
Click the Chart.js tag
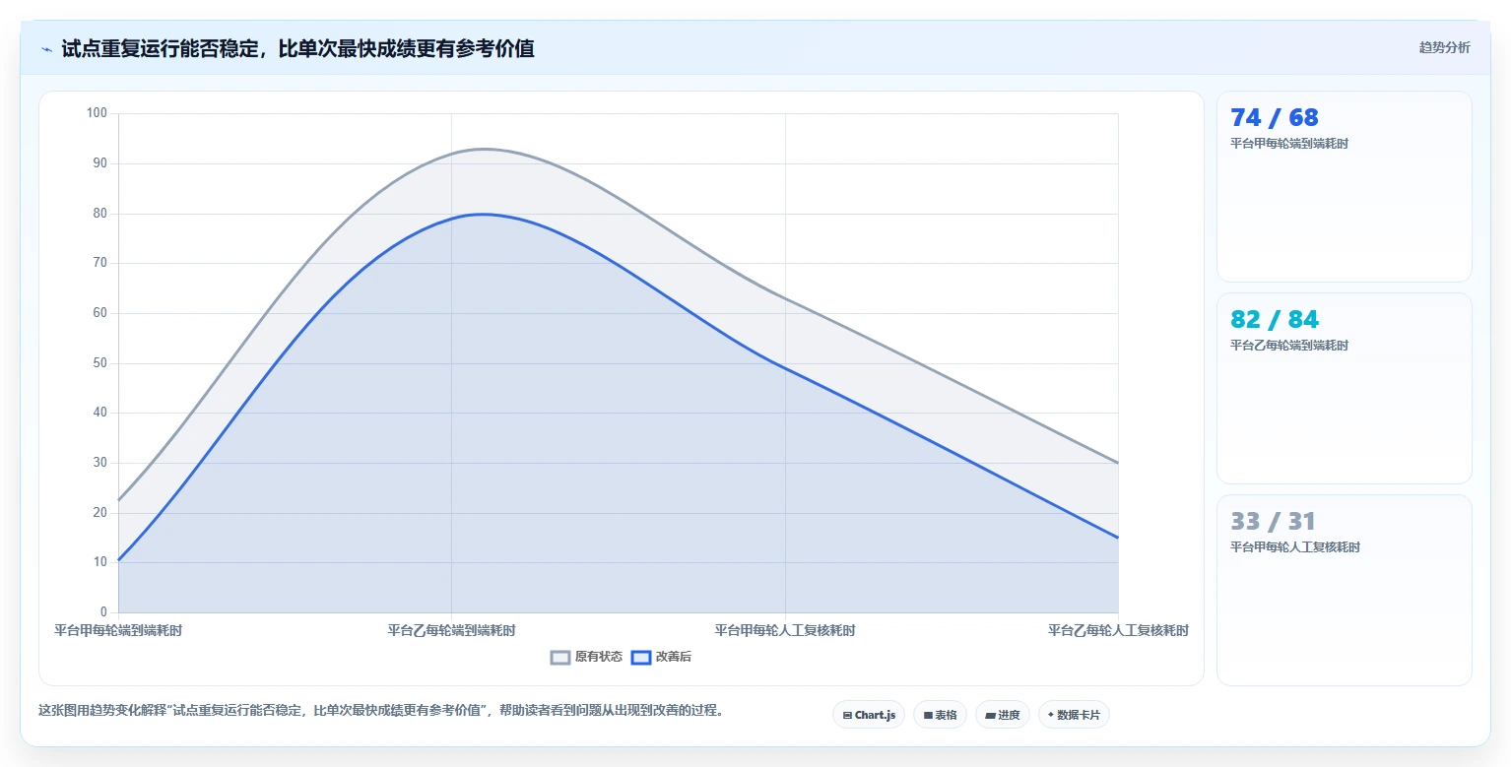click(x=869, y=715)
